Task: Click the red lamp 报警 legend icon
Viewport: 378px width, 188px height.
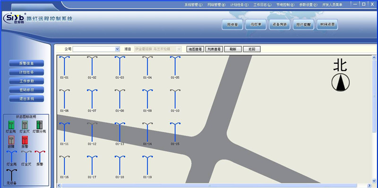Action: click(40, 156)
